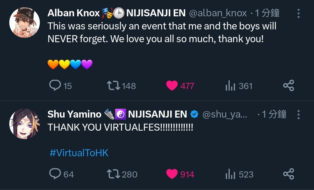Open more options on Shu Yamino's tweet
Viewport: 314px width, 190px height.
click(298, 115)
